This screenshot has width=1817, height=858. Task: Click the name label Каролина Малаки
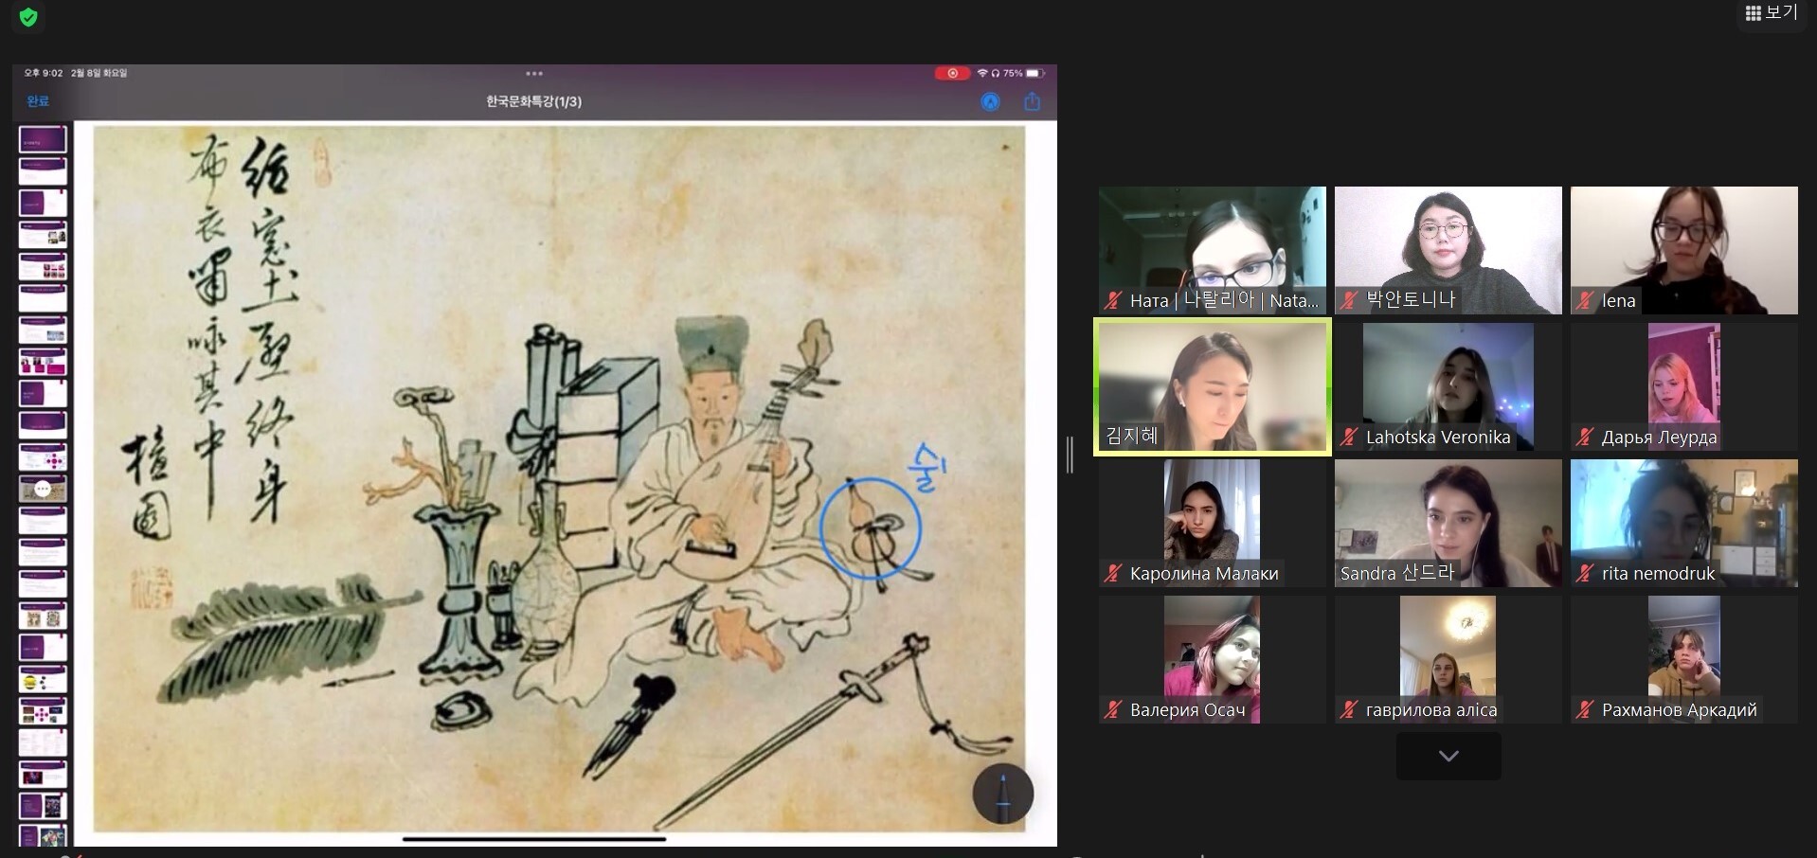pos(1204,574)
